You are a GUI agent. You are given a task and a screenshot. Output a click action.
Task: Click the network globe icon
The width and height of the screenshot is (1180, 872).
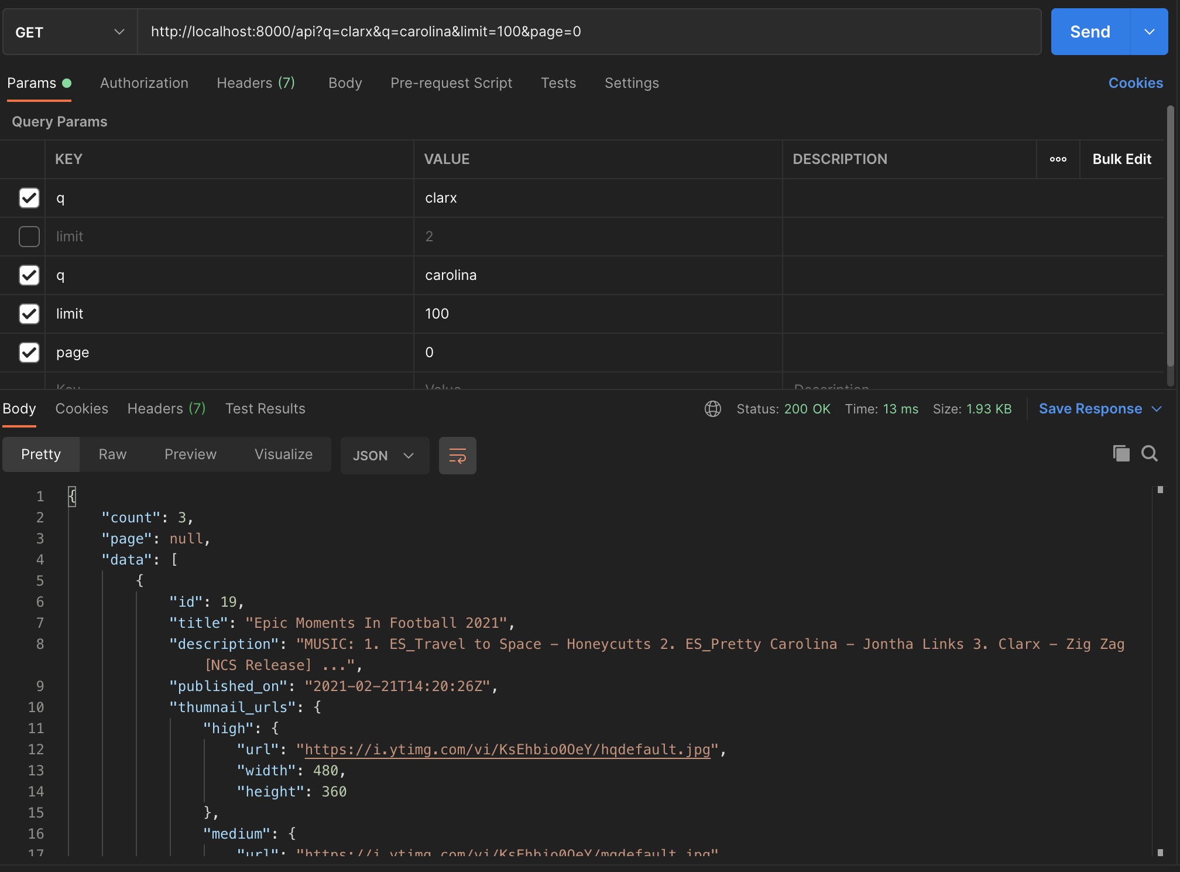point(712,409)
